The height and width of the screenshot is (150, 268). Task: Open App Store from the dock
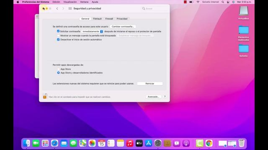click(149, 143)
